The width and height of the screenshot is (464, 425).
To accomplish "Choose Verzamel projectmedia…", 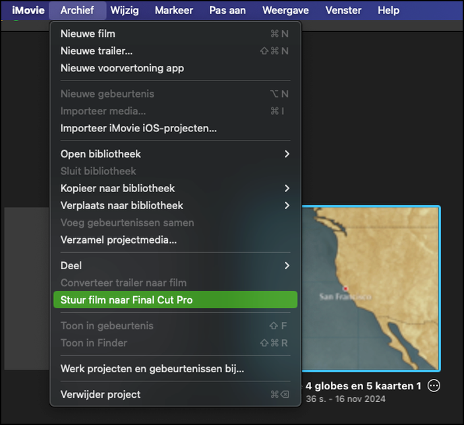I will click(x=175, y=240).
